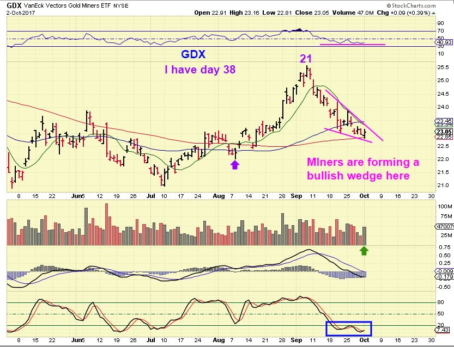Click the 0.75 MACD axis label
Screen dimensions: 454x347
tap(445, 247)
